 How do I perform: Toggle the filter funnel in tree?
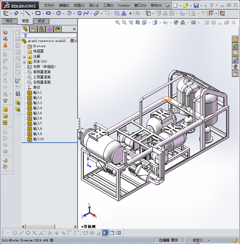pyautogui.click(x=25, y=35)
